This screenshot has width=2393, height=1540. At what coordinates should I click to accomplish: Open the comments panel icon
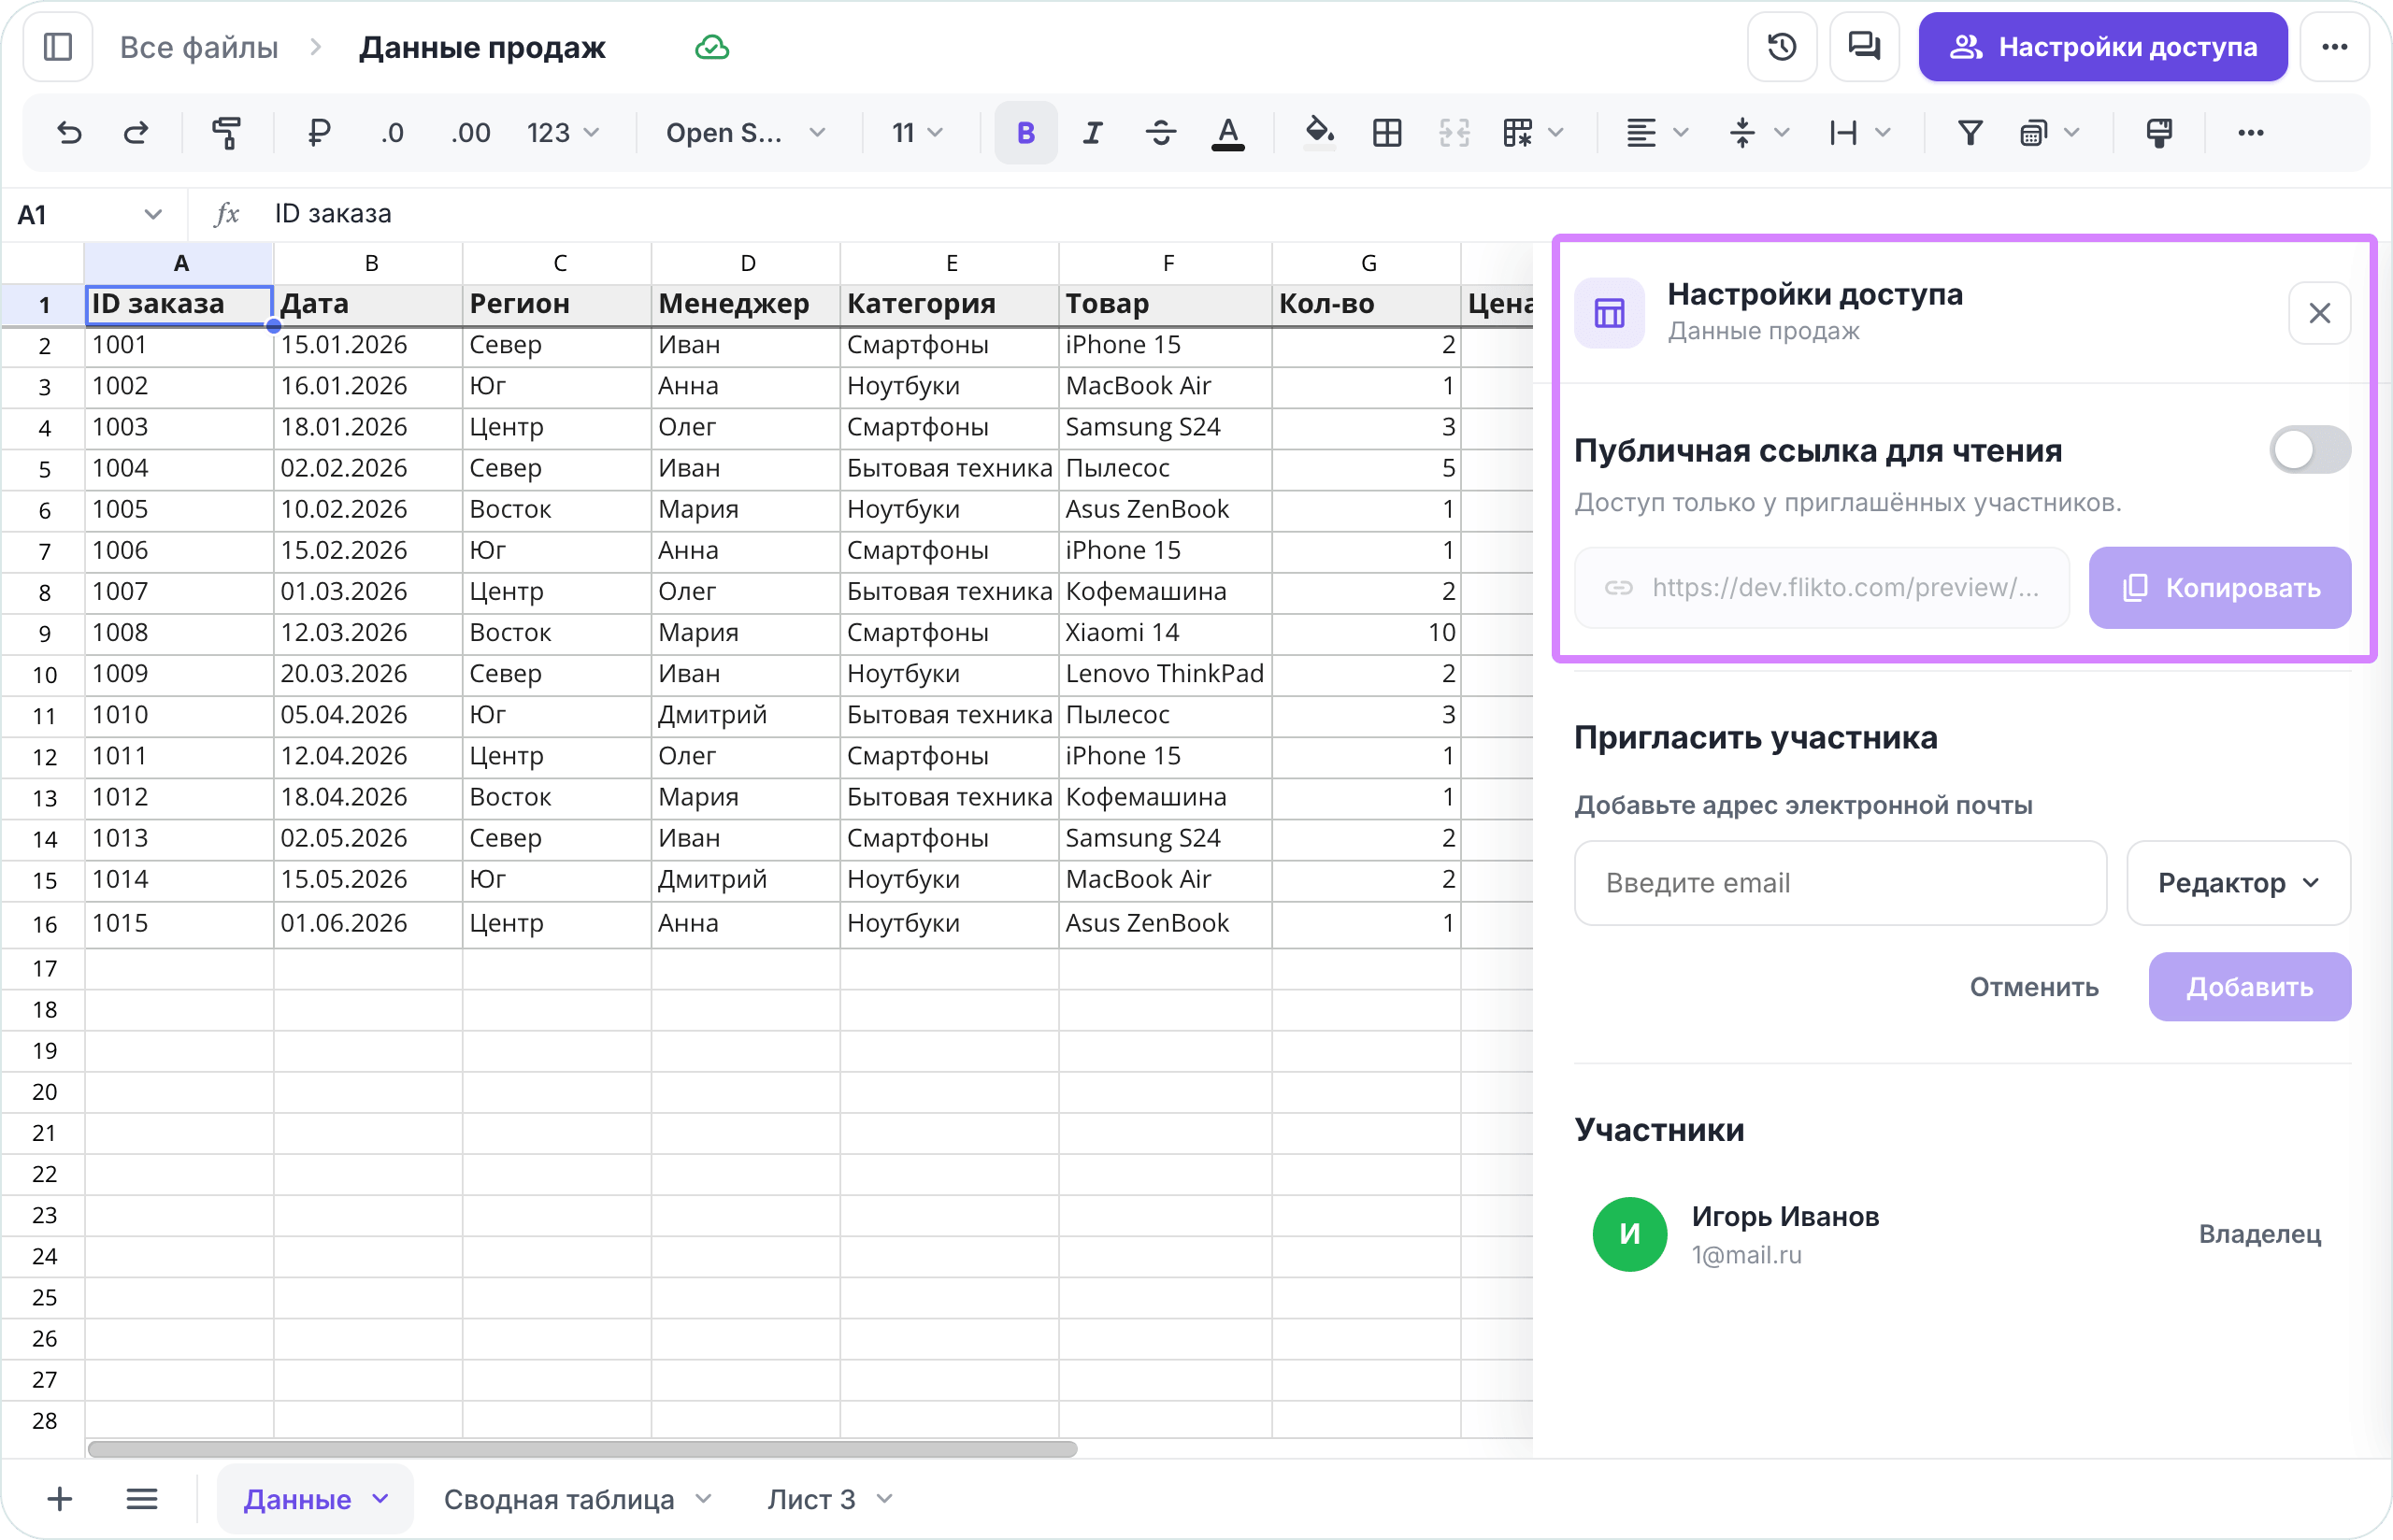(1864, 47)
